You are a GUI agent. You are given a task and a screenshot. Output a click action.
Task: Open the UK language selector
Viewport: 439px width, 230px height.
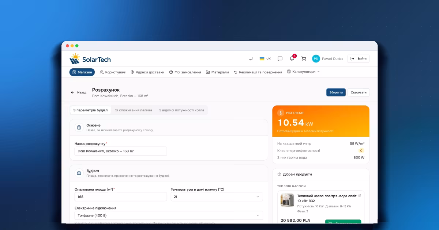265,59
